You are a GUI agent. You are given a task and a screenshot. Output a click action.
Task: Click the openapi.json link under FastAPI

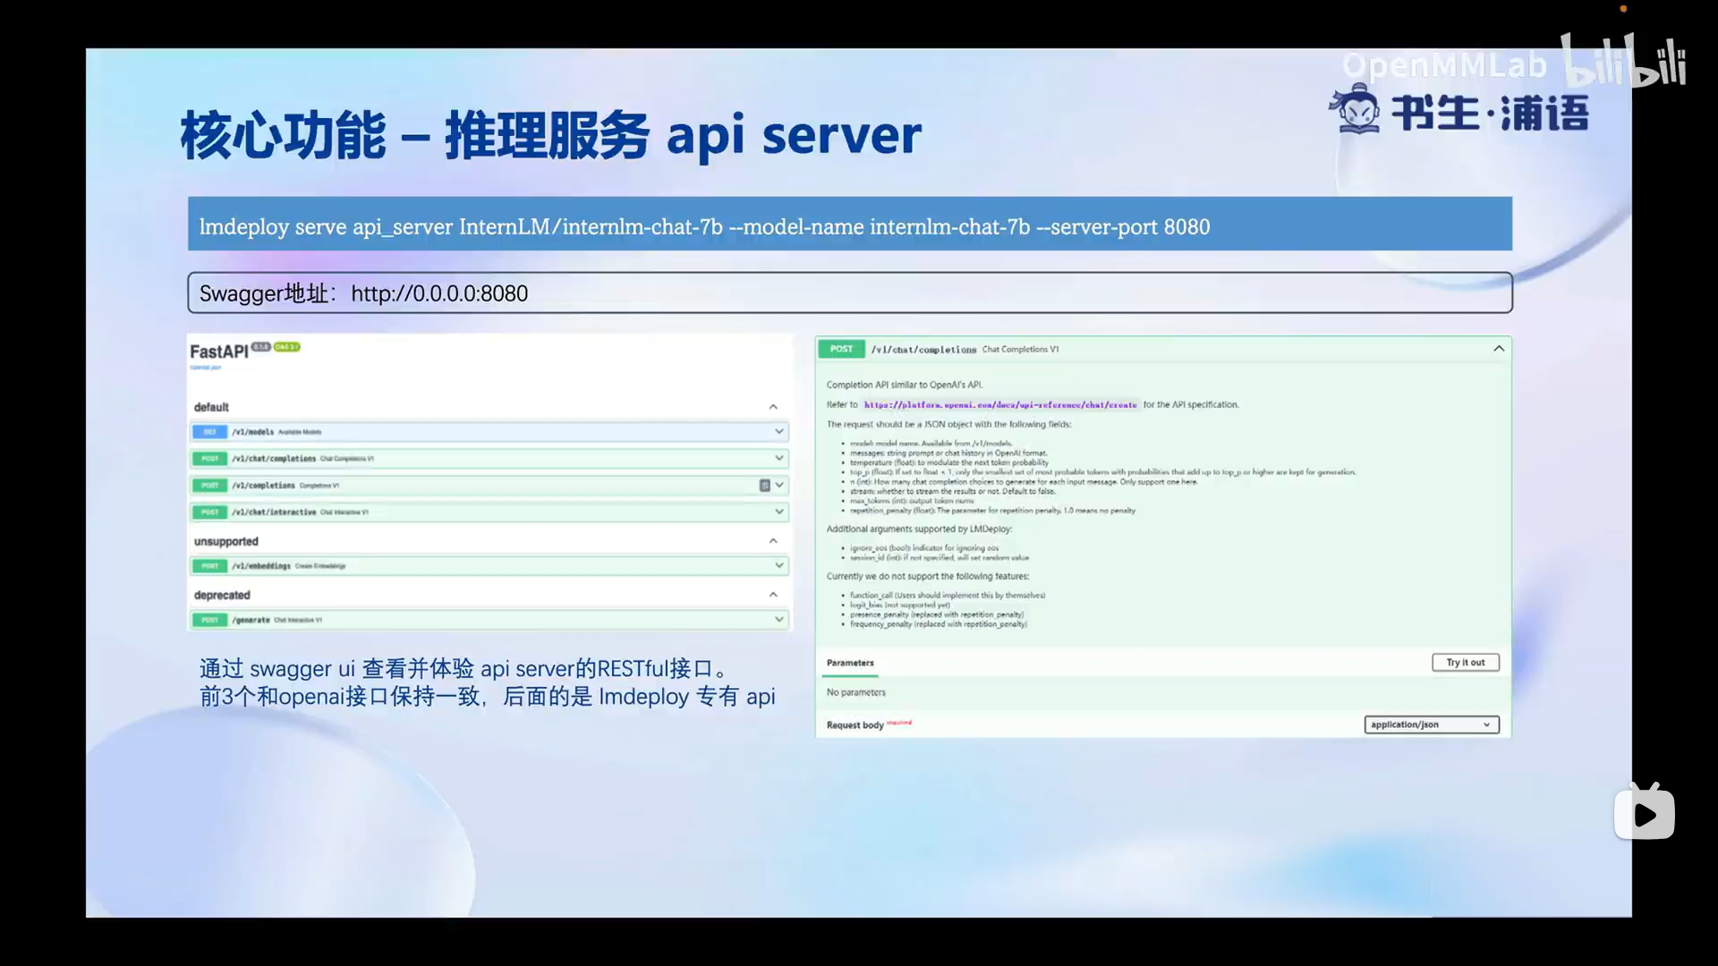205,368
